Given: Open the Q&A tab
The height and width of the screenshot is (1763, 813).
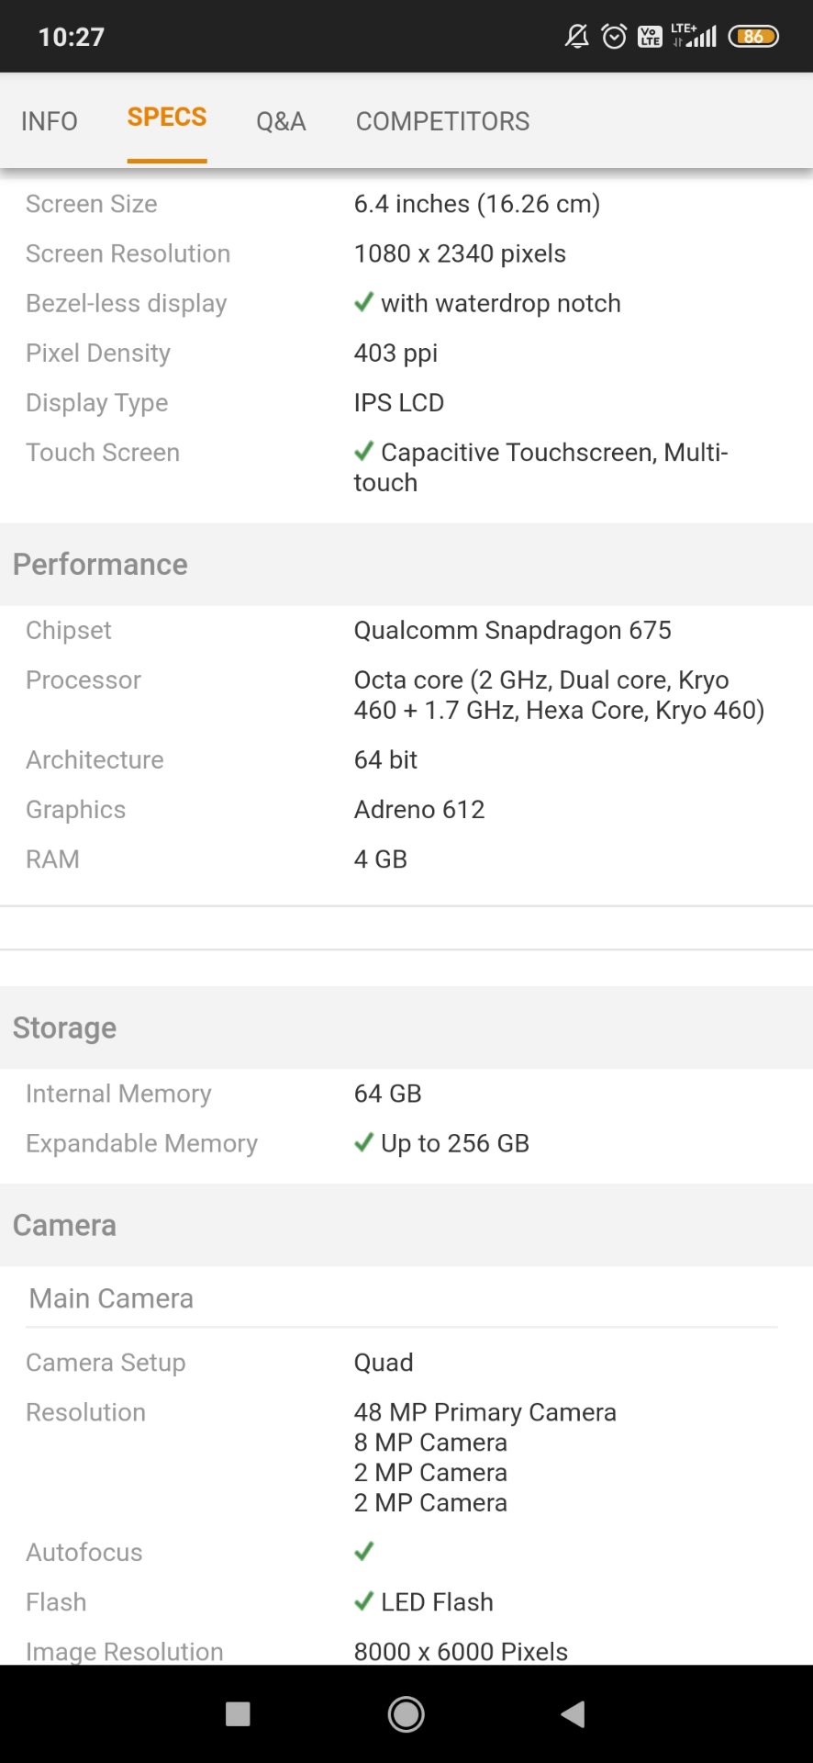Looking at the screenshot, I should click(x=281, y=121).
